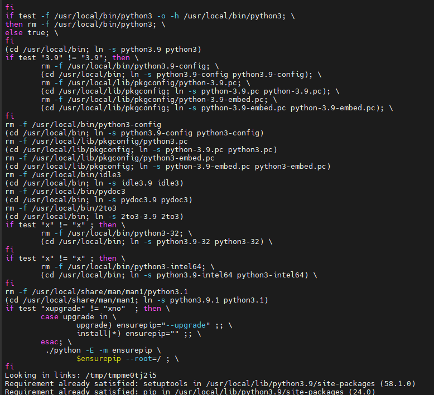Click "rm -f /usr/local/bin/python3-intel64; \"

[x=128, y=267]
